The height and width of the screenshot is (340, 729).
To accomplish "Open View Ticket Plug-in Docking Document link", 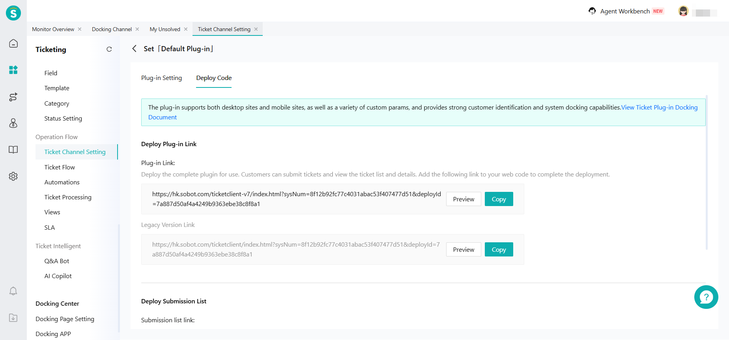I will click(659, 108).
